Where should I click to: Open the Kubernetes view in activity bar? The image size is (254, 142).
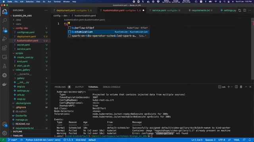click(x=4, y=75)
